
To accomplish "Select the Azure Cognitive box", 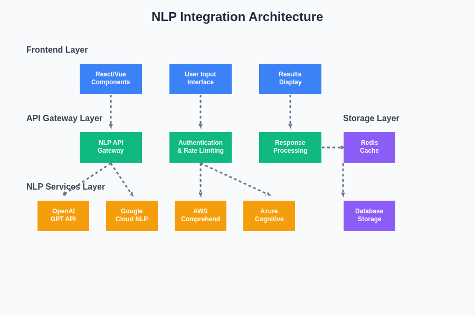I will pos(269,216).
